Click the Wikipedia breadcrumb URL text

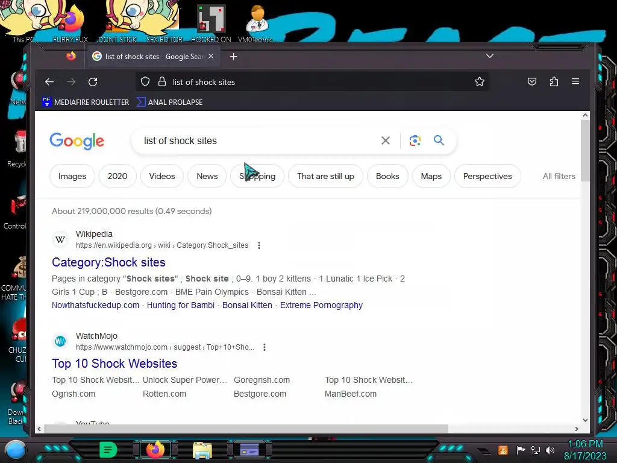162,245
